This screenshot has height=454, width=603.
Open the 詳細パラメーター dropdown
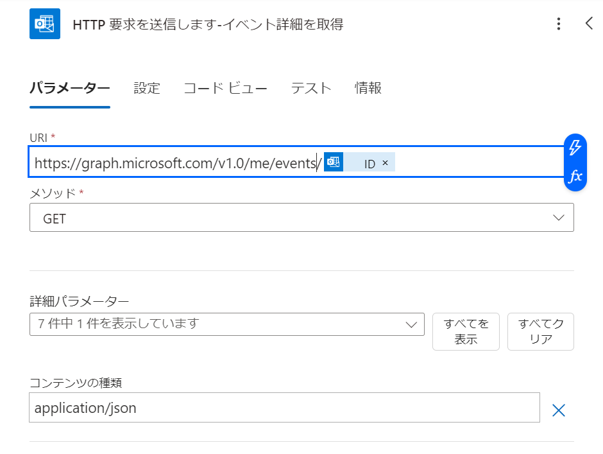click(227, 324)
